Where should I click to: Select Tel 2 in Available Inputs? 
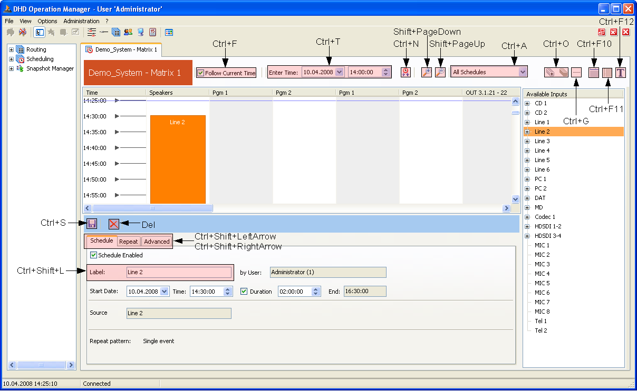(541, 330)
